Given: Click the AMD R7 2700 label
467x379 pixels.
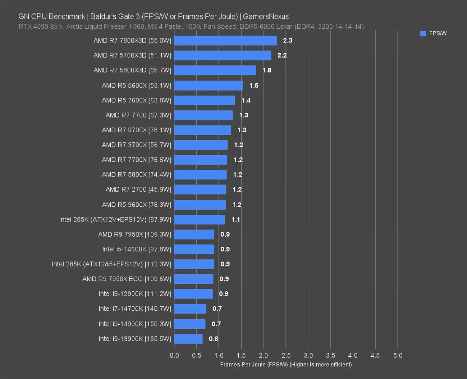Looking at the screenshot, I should click(x=138, y=189).
